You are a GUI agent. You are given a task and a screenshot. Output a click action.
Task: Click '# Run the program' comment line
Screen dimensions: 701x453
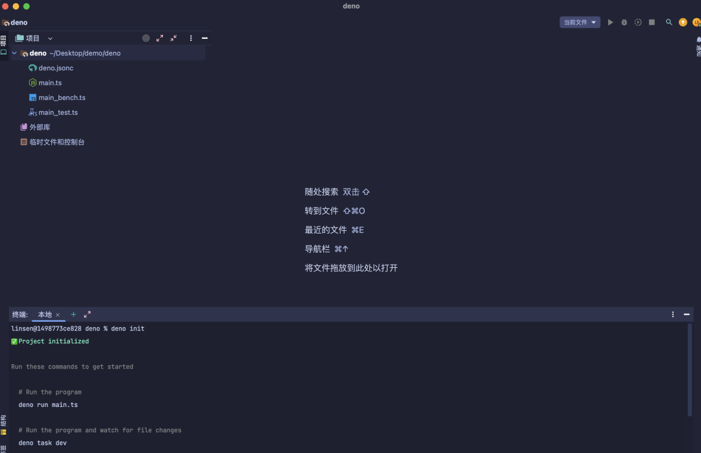pos(50,392)
